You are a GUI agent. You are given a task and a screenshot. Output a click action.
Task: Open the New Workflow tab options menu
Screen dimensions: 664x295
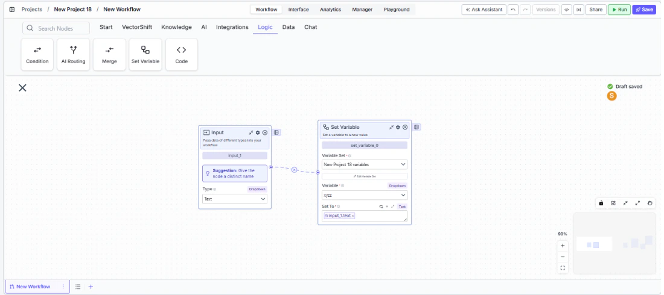pos(63,287)
